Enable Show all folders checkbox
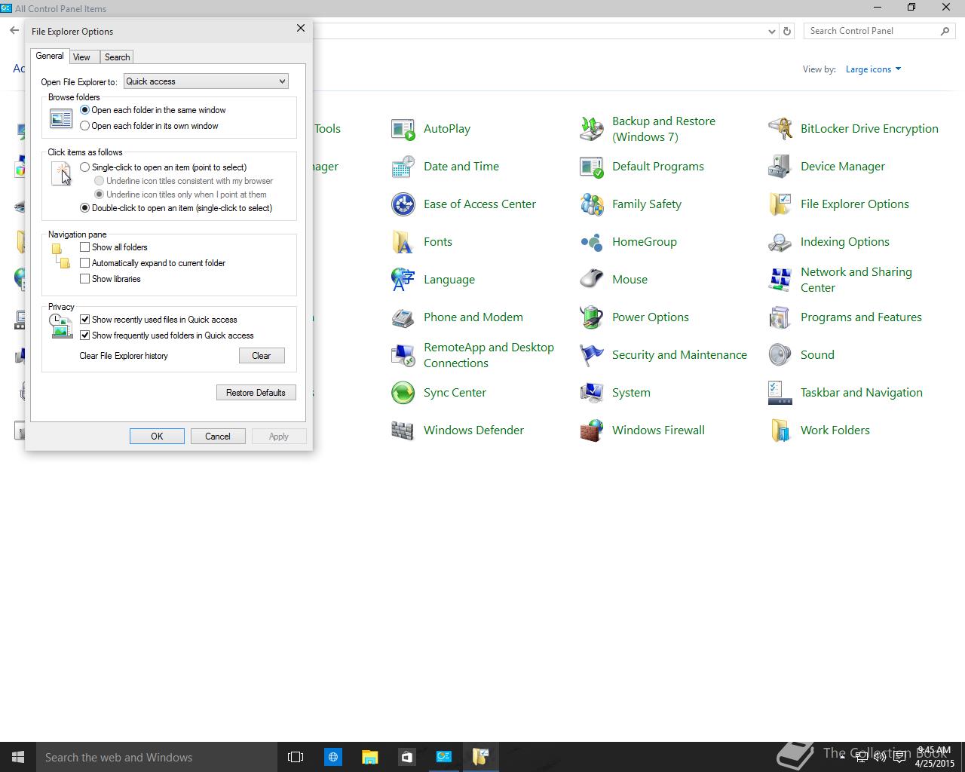 pyautogui.click(x=84, y=247)
